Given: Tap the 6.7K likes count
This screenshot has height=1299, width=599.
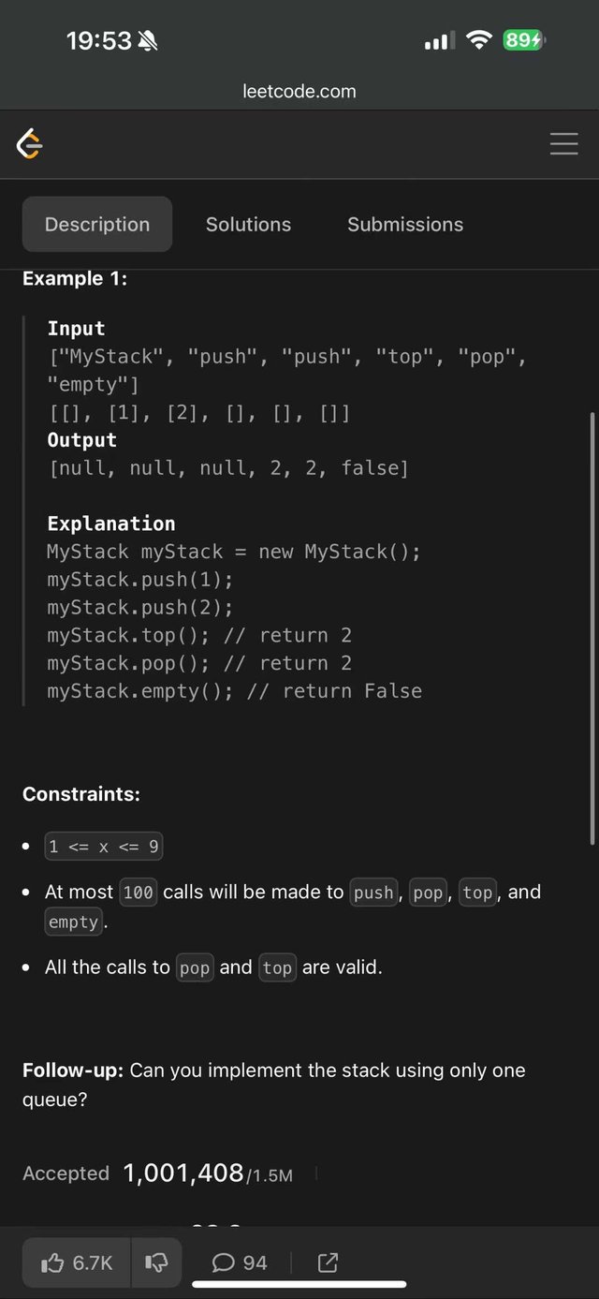Looking at the screenshot, I should coord(93,1262).
